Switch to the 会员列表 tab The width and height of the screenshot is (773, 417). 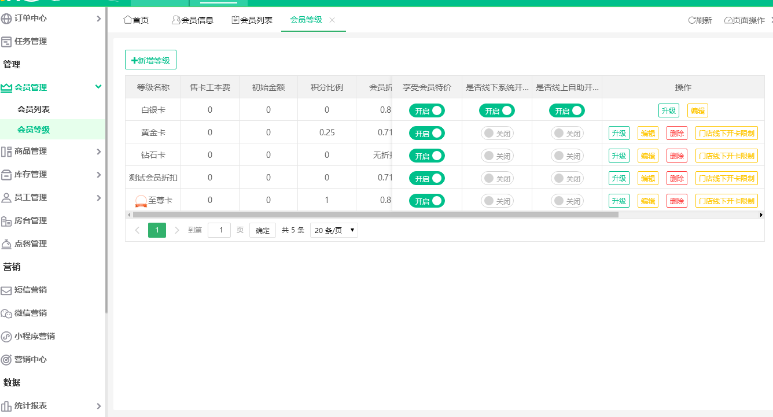252,20
